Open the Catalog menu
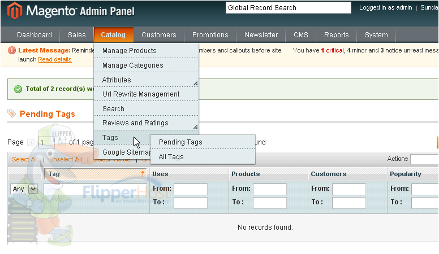 tap(113, 35)
